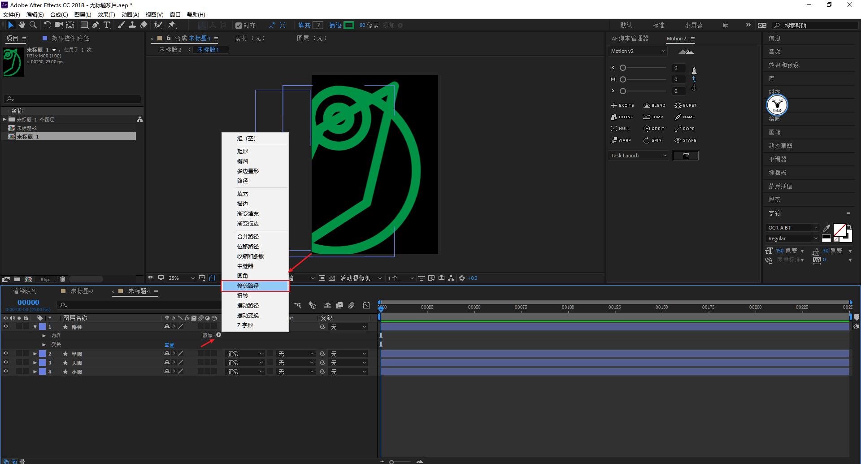Select the Hand tool in toolbar

(x=22, y=25)
